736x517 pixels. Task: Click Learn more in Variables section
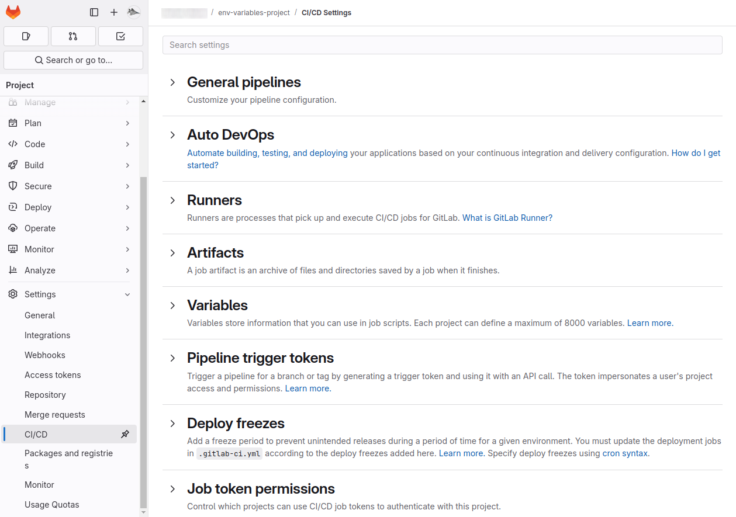650,323
